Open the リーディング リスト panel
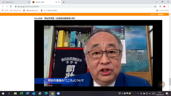 click(x=163, y=11)
